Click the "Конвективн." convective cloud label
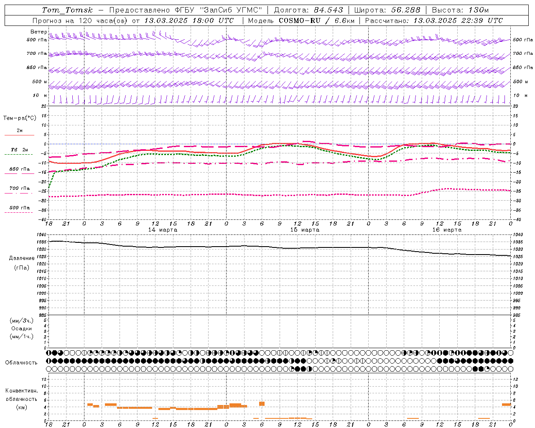This screenshot has width=535, height=428. point(21,391)
